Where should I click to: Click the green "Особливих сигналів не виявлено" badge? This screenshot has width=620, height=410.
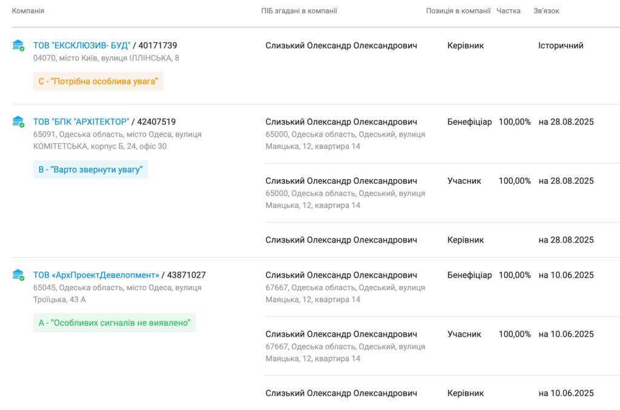[x=114, y=323]
